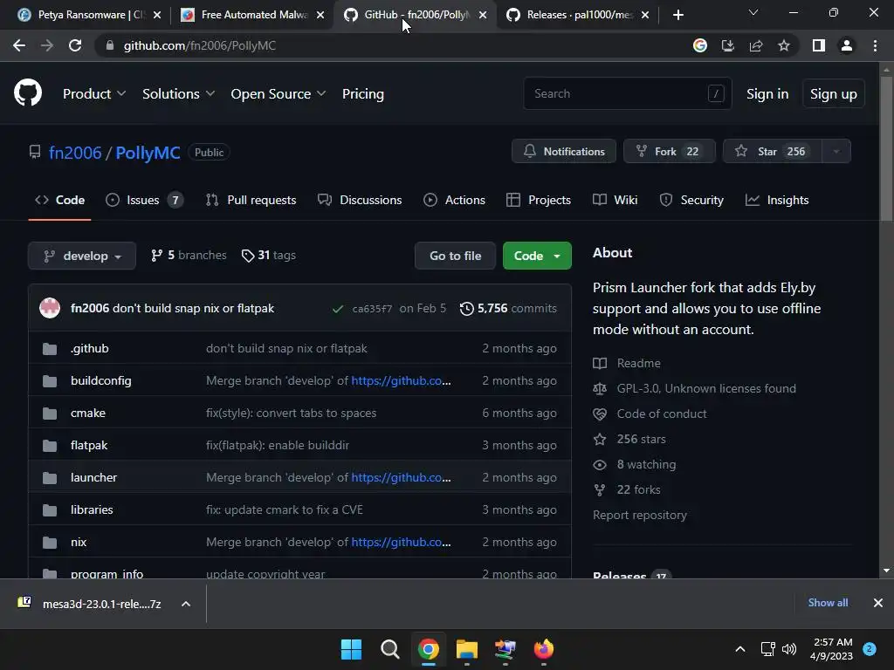
Task: Open the Pull requests tab
Action: tap(251, 200)
